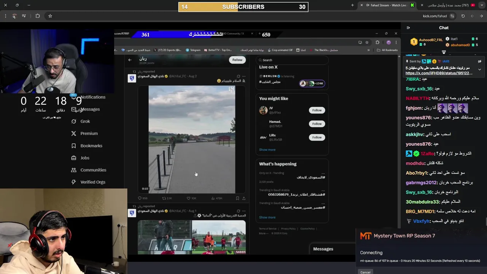Open Premium in the X sidebar
Screen dimensions: 487x274
point(89,134)
